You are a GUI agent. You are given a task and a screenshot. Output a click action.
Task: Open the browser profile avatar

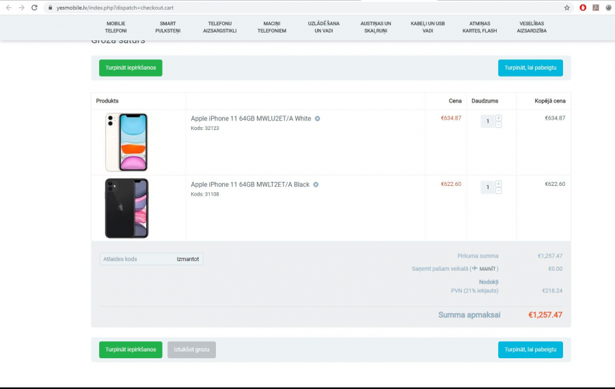coord(608,8)
